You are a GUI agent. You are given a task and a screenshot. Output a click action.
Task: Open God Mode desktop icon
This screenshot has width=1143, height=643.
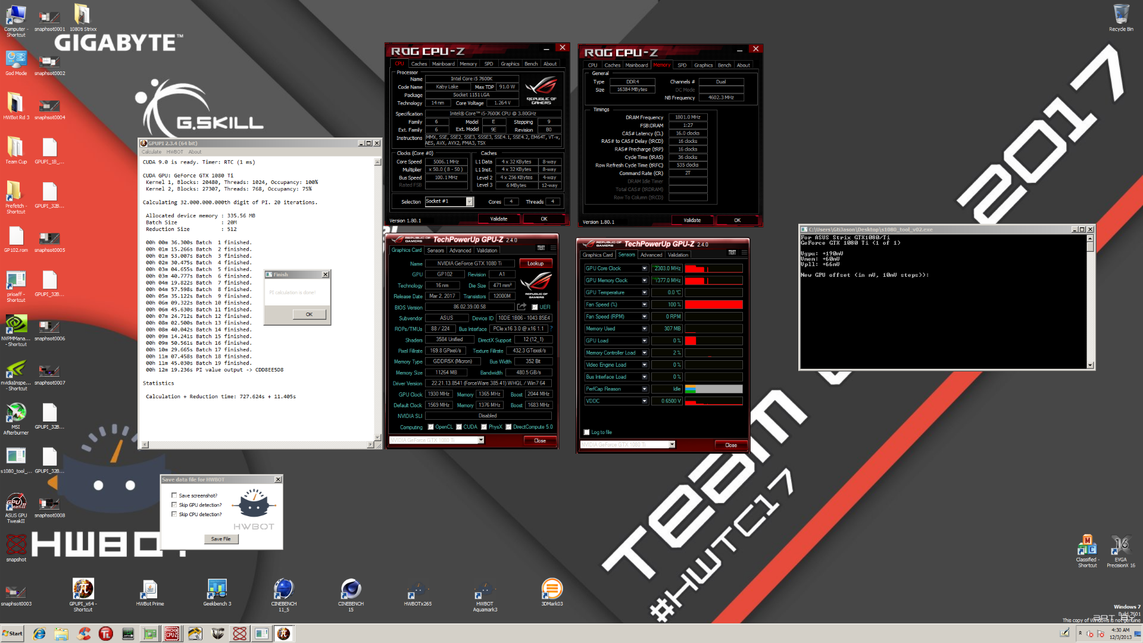tap(16, 63)
